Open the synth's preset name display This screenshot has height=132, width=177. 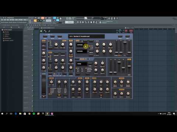click(86, 36)
